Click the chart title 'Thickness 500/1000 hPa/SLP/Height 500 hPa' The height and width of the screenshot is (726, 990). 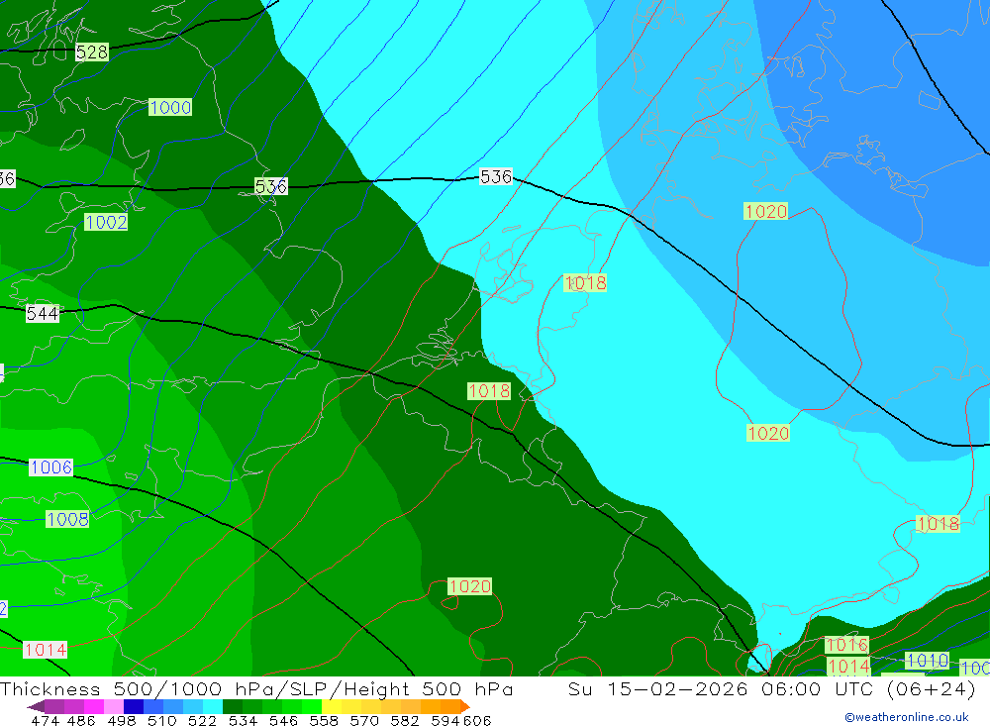pyautogui.click(x=256, y=688)
